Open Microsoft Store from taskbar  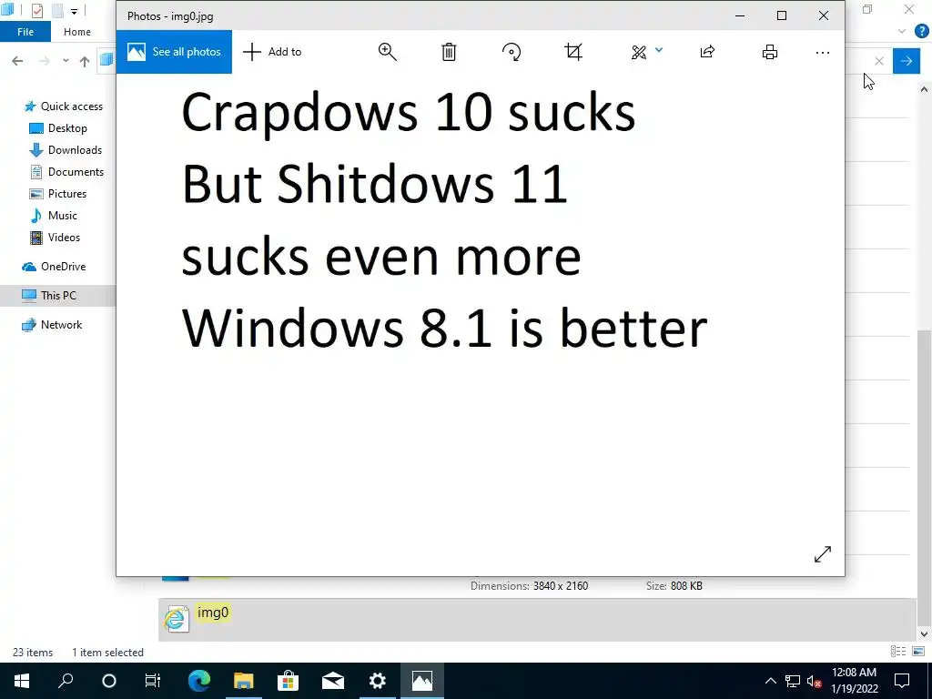[x=288, y=681]
